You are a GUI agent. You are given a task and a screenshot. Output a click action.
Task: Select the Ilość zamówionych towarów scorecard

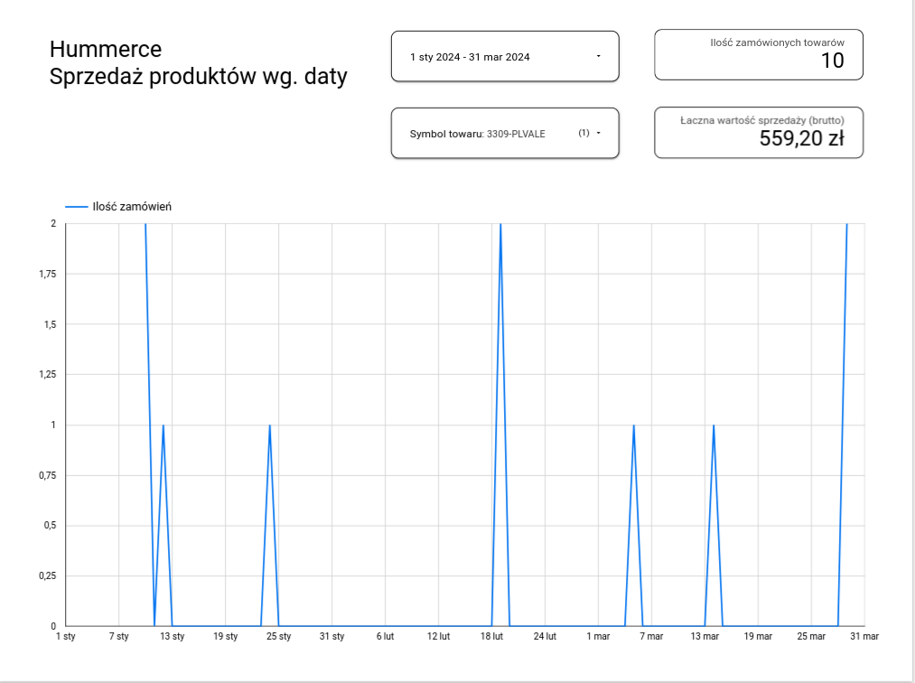[x=759, y=55]
